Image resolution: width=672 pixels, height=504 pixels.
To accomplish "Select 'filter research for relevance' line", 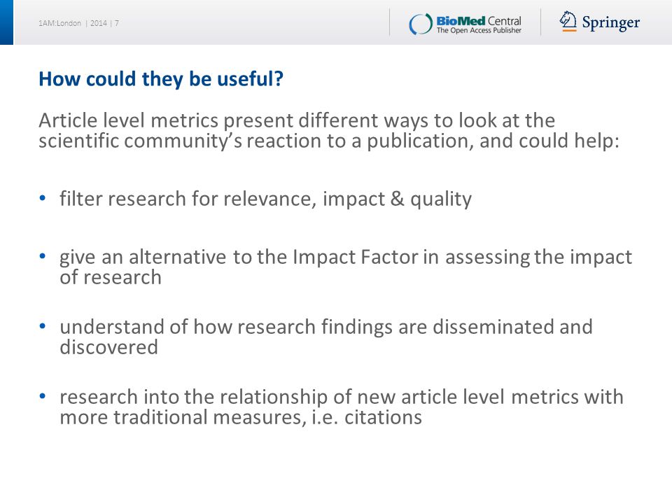I will pos(265,199).
